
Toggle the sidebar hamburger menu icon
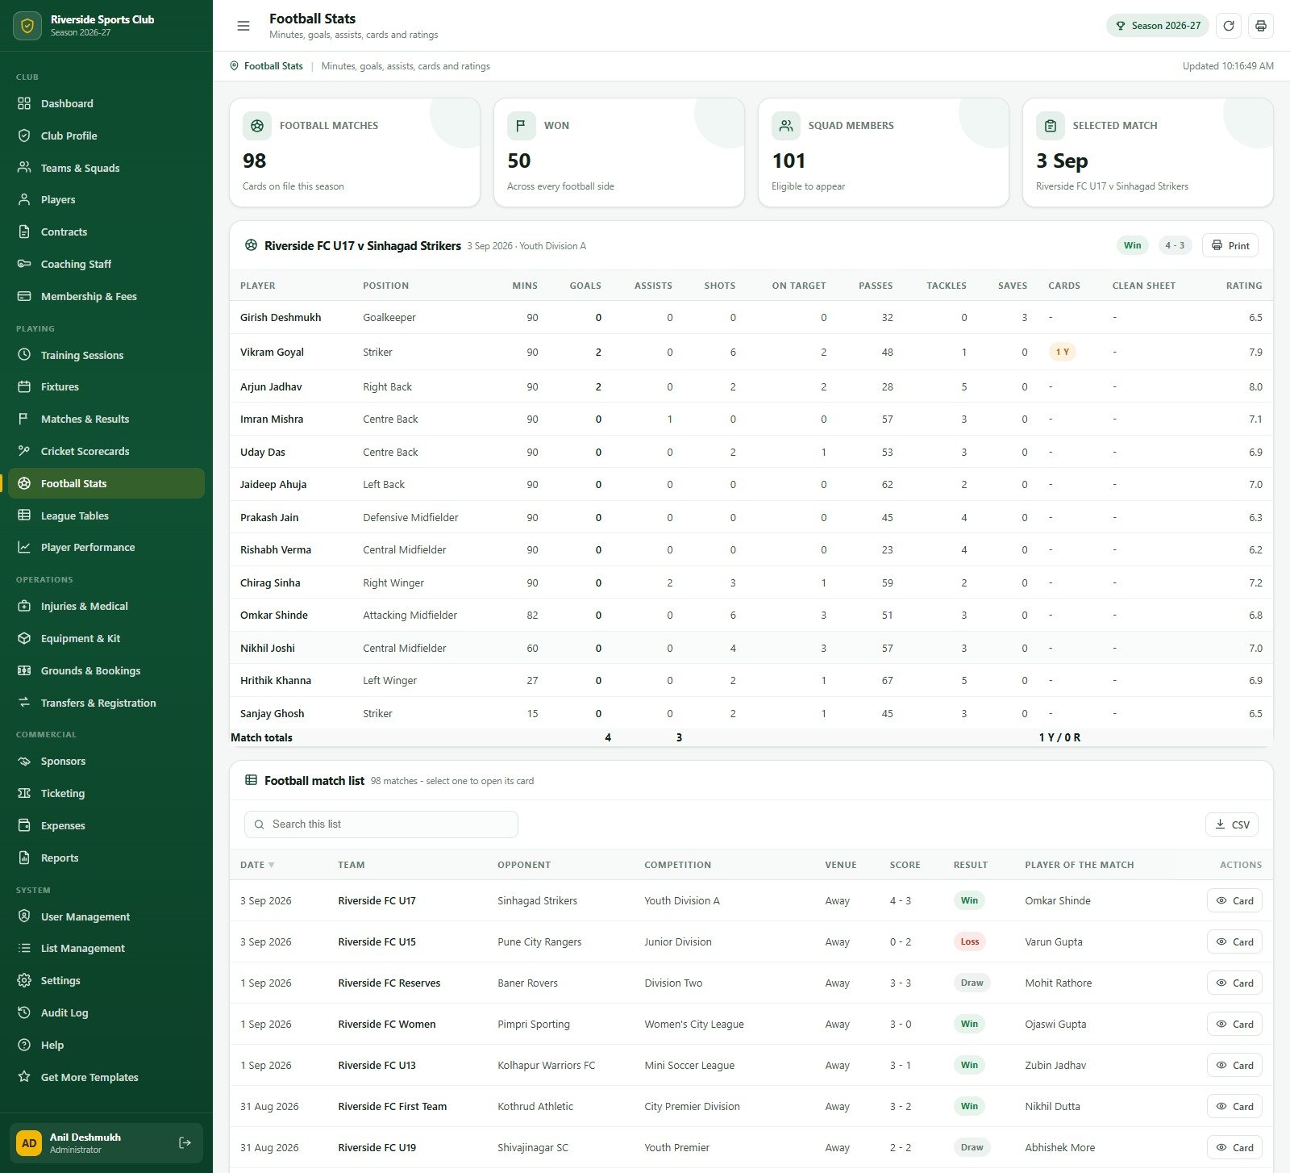point(243,26)
